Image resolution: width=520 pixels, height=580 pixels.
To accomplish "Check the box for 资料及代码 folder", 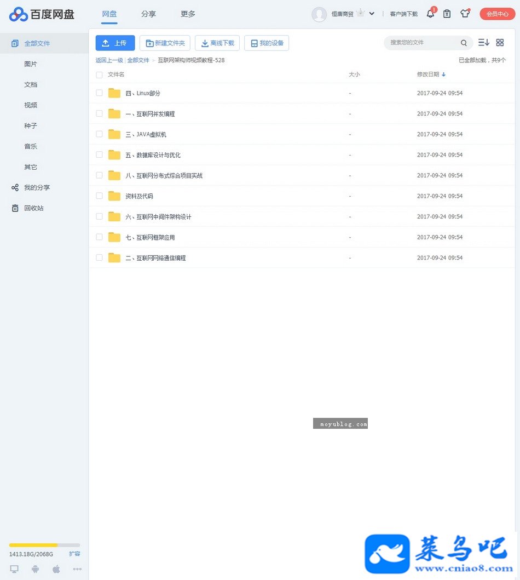I will pyautogui.click(x=99, y=196).
